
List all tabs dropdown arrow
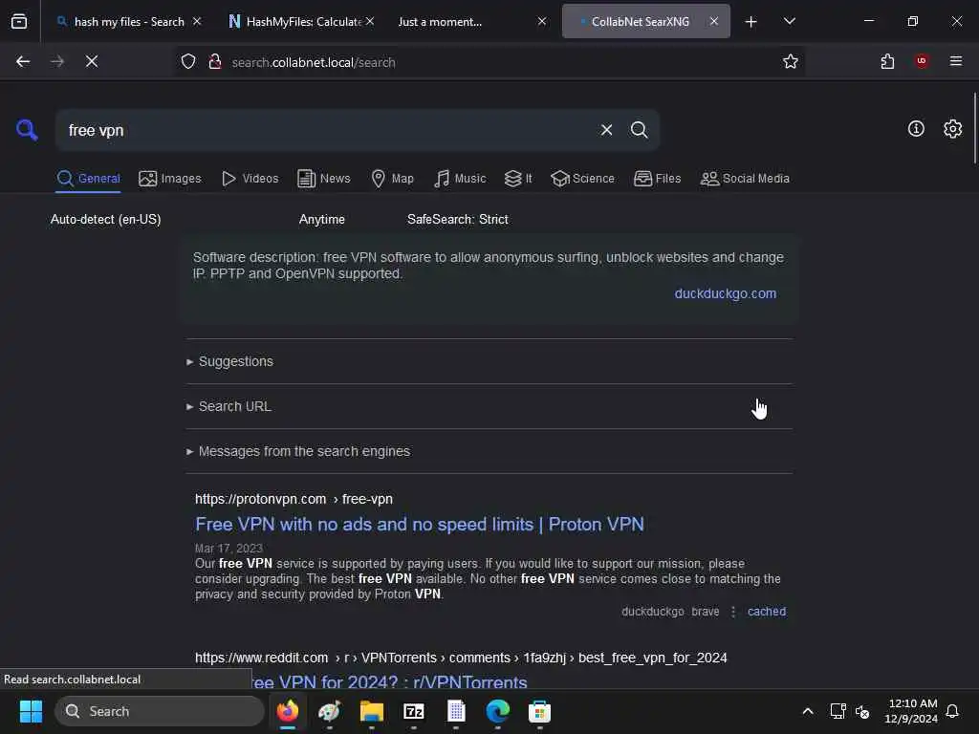(789, 21)
